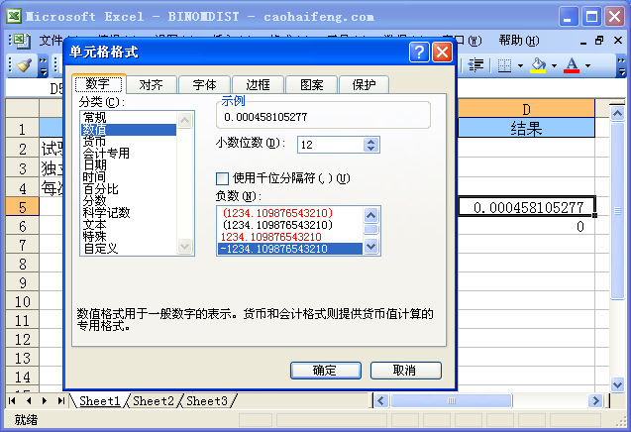Viewport: 631px width, 432px height.
Task: Open the fill color dropdown arrow
Action: point(554,65)
